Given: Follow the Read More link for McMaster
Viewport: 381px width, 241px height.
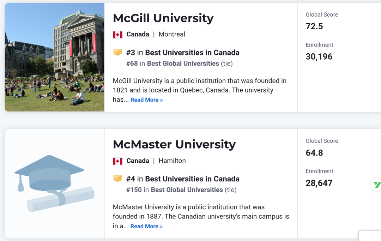Looking at the screenshot, I should (x=146, y=227).
